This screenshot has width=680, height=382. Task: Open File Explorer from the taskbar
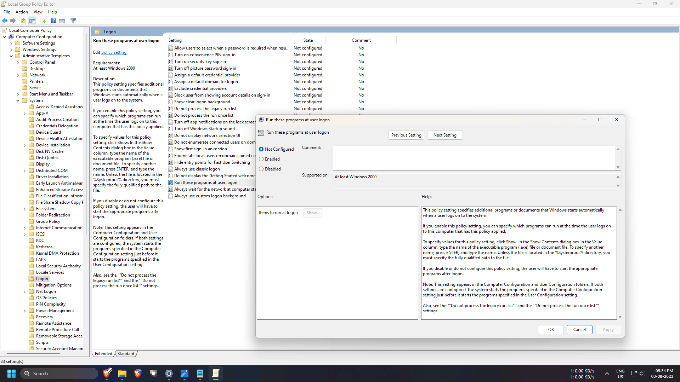[122, 374]
